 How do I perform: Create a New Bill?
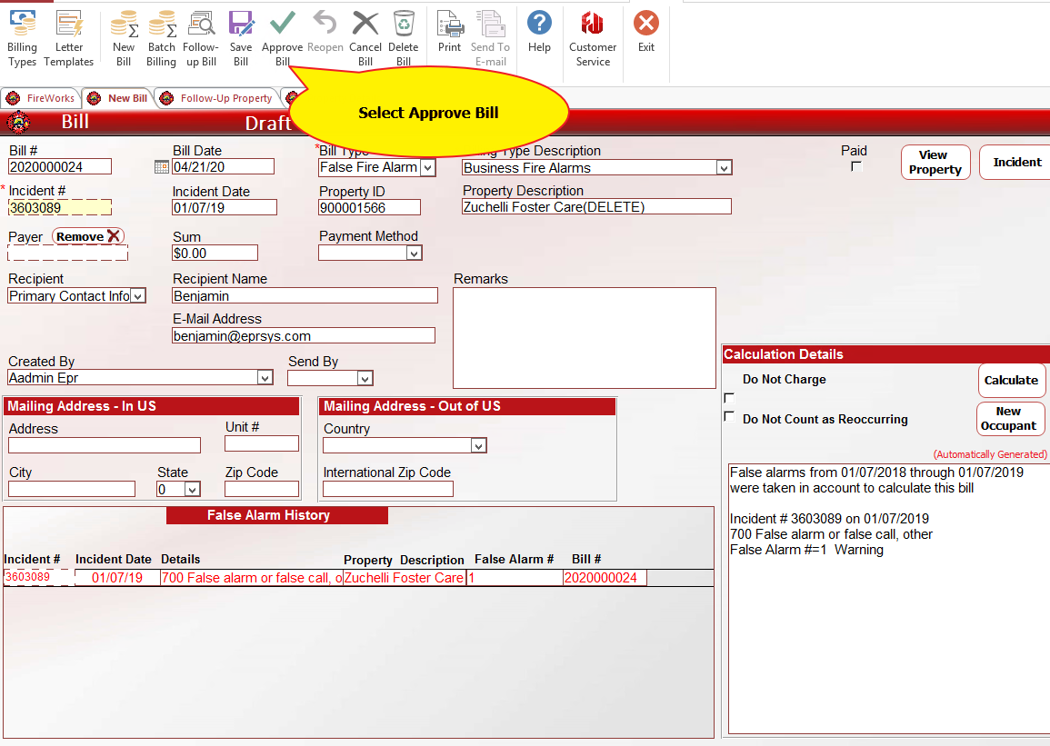124,38
